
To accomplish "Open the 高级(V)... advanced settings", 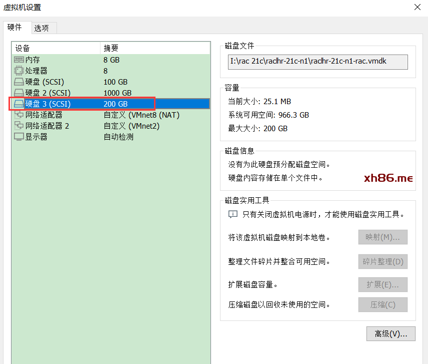I will tap(391, 333).
